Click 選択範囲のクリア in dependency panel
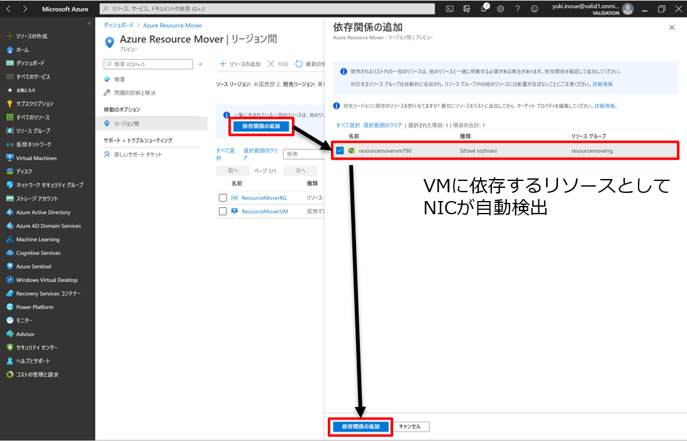This screenshot has height=441, width=687. point(383,125)
